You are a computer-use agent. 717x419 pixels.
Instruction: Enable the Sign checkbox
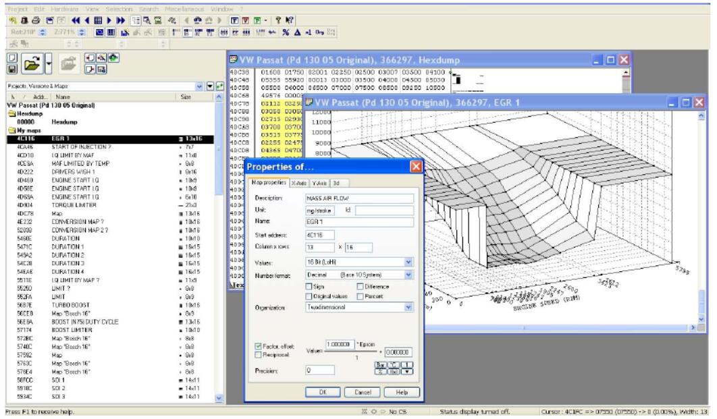(x=309, y=287)
